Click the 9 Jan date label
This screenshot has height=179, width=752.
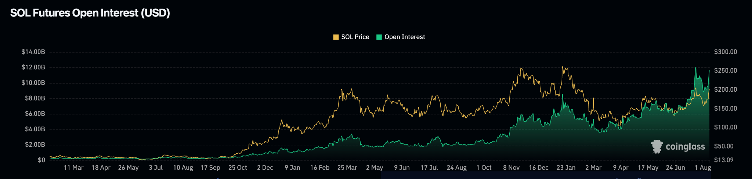[292, 168]
